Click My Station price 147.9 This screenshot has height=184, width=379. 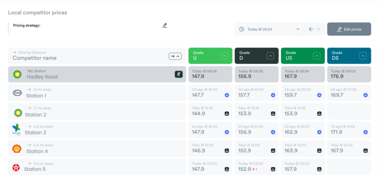[198, 76]
